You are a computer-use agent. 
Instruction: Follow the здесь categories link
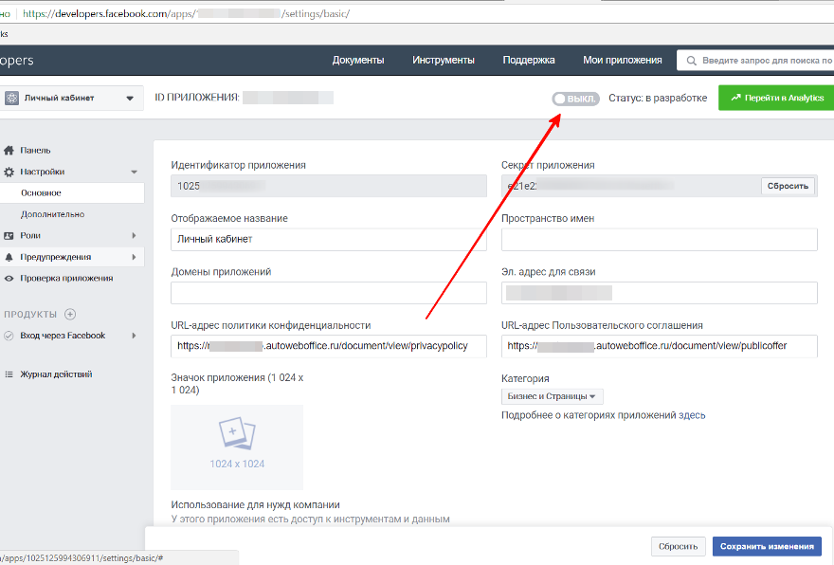tap(692, 415)
